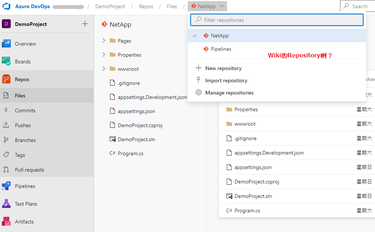
Task: Open the Azure DevOps logo home
Action: click(x=6, y=6)
